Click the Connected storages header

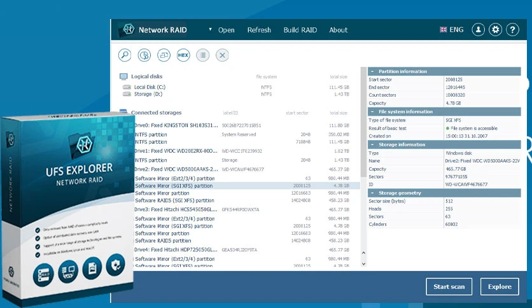pyautogui.click(x=156, y=113)
